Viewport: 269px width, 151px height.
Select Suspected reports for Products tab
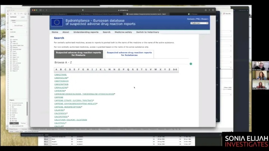point(78,54)
